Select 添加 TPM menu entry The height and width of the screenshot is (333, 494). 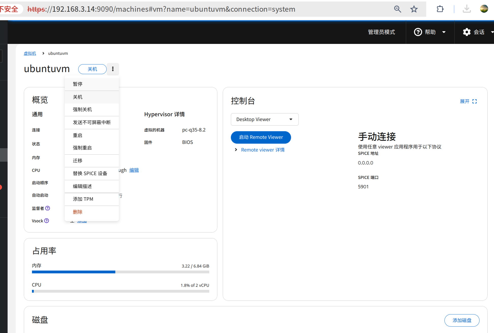(x=92, y=199)
